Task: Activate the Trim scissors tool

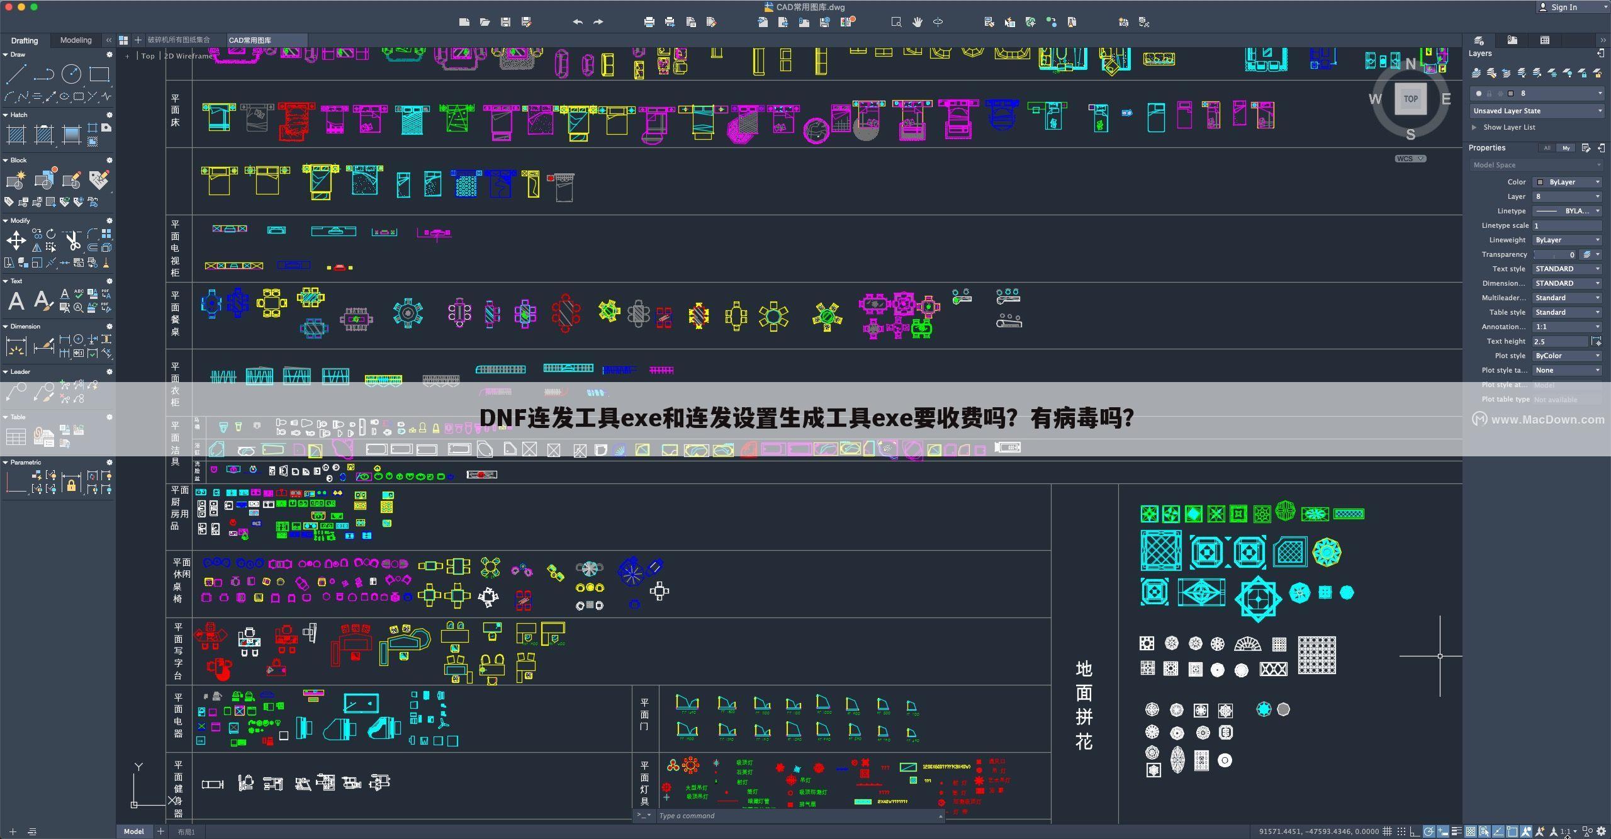Action: (x=72, y=240)
